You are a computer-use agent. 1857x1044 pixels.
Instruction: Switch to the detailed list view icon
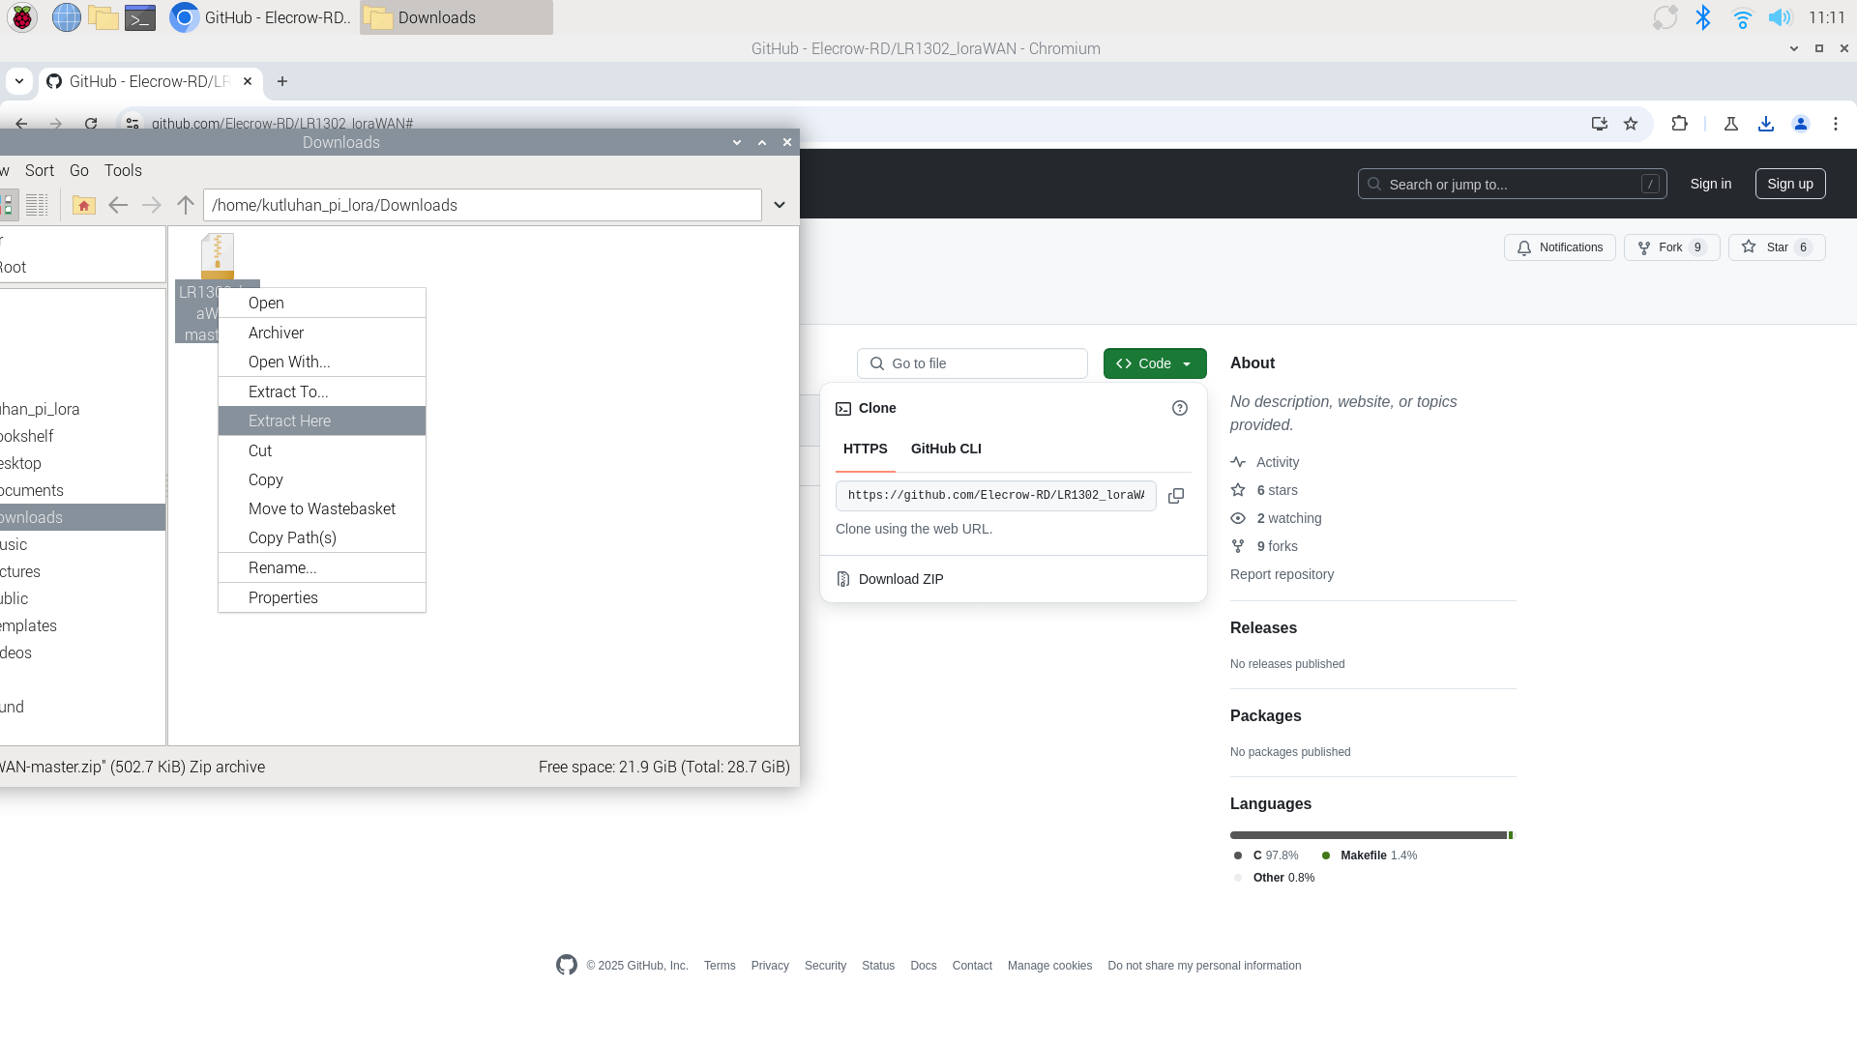point(37,205)
